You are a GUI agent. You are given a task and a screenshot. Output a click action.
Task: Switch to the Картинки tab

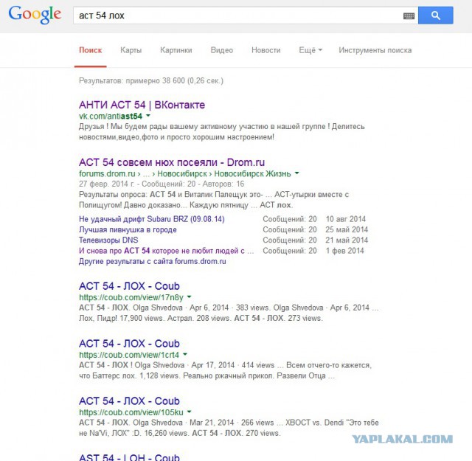[x=176, y=50]
